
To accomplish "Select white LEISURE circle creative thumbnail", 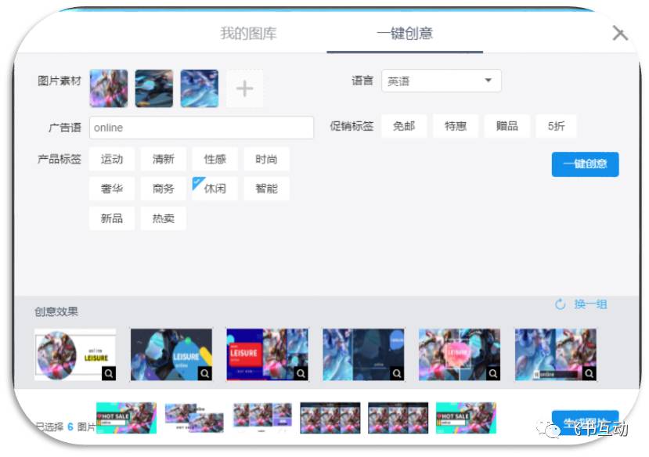I will 75,354.
